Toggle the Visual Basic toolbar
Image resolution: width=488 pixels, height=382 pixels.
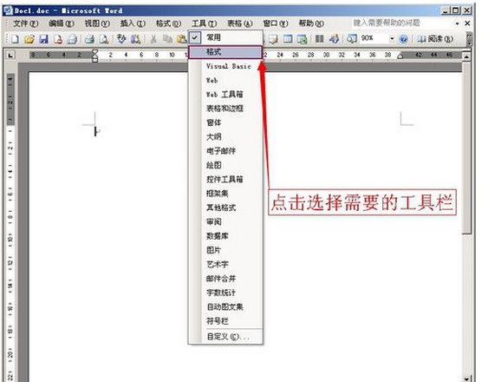225,66
